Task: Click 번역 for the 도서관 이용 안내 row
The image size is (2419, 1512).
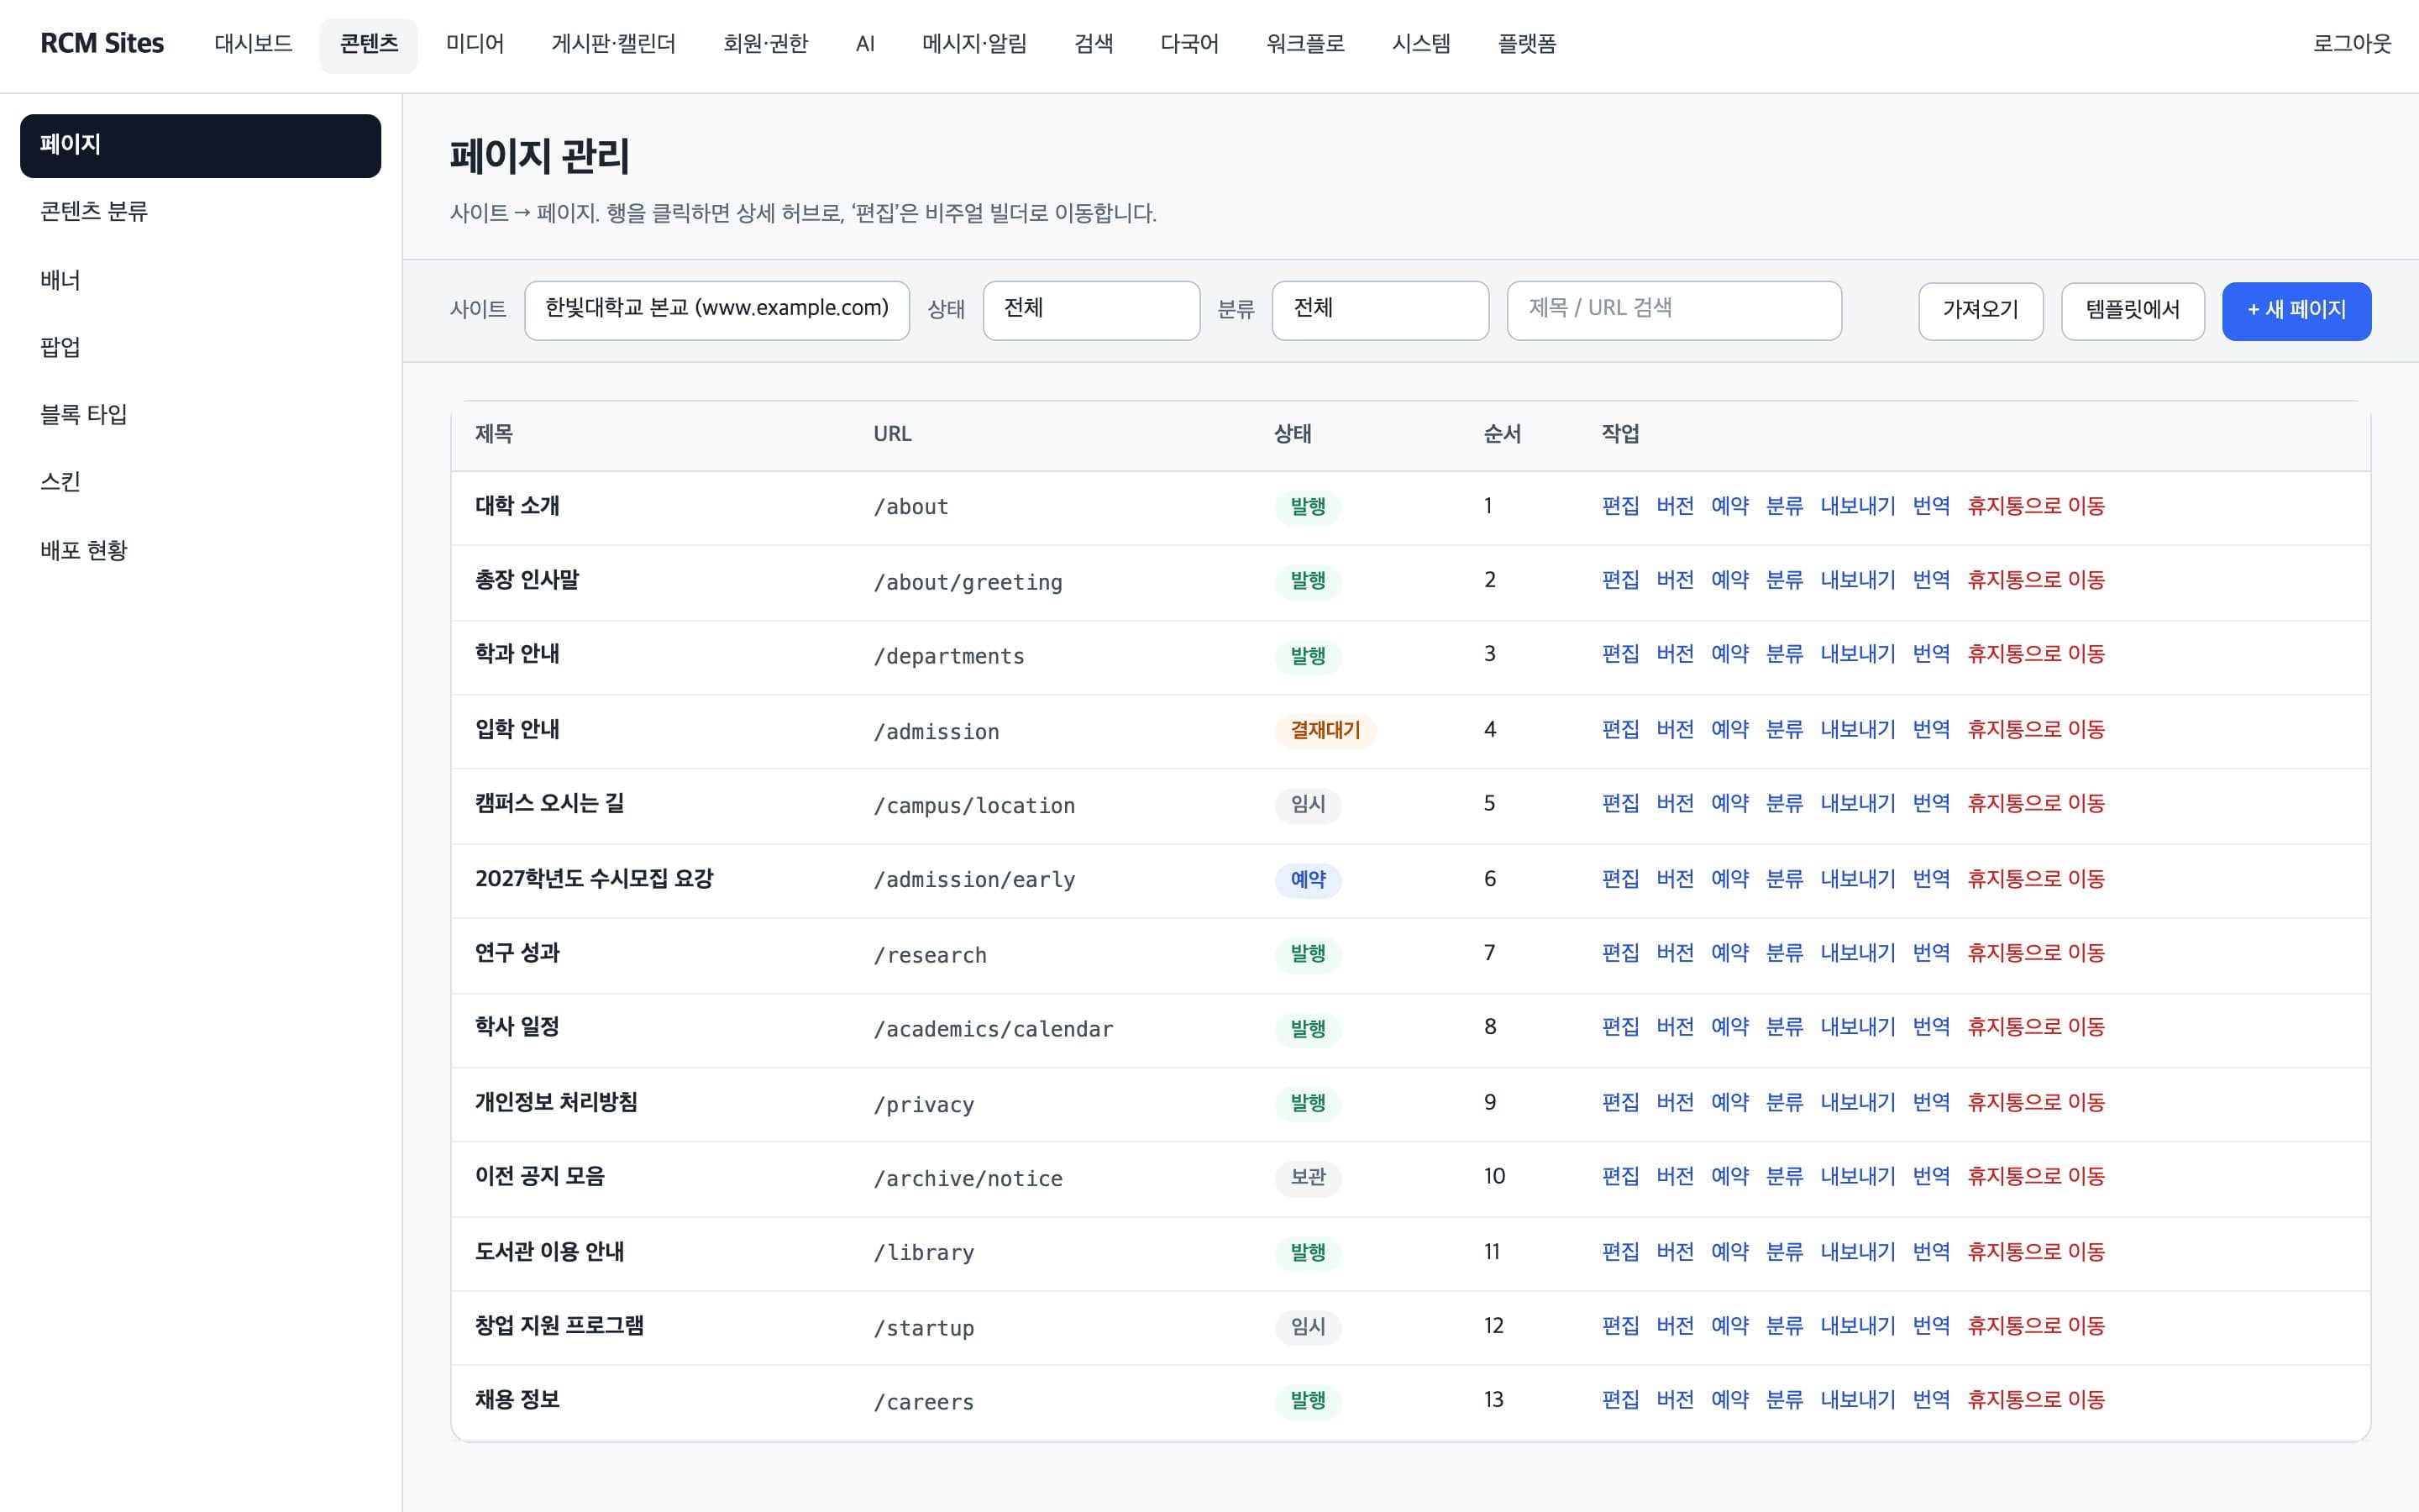Action: (x=1930, y=1252)
